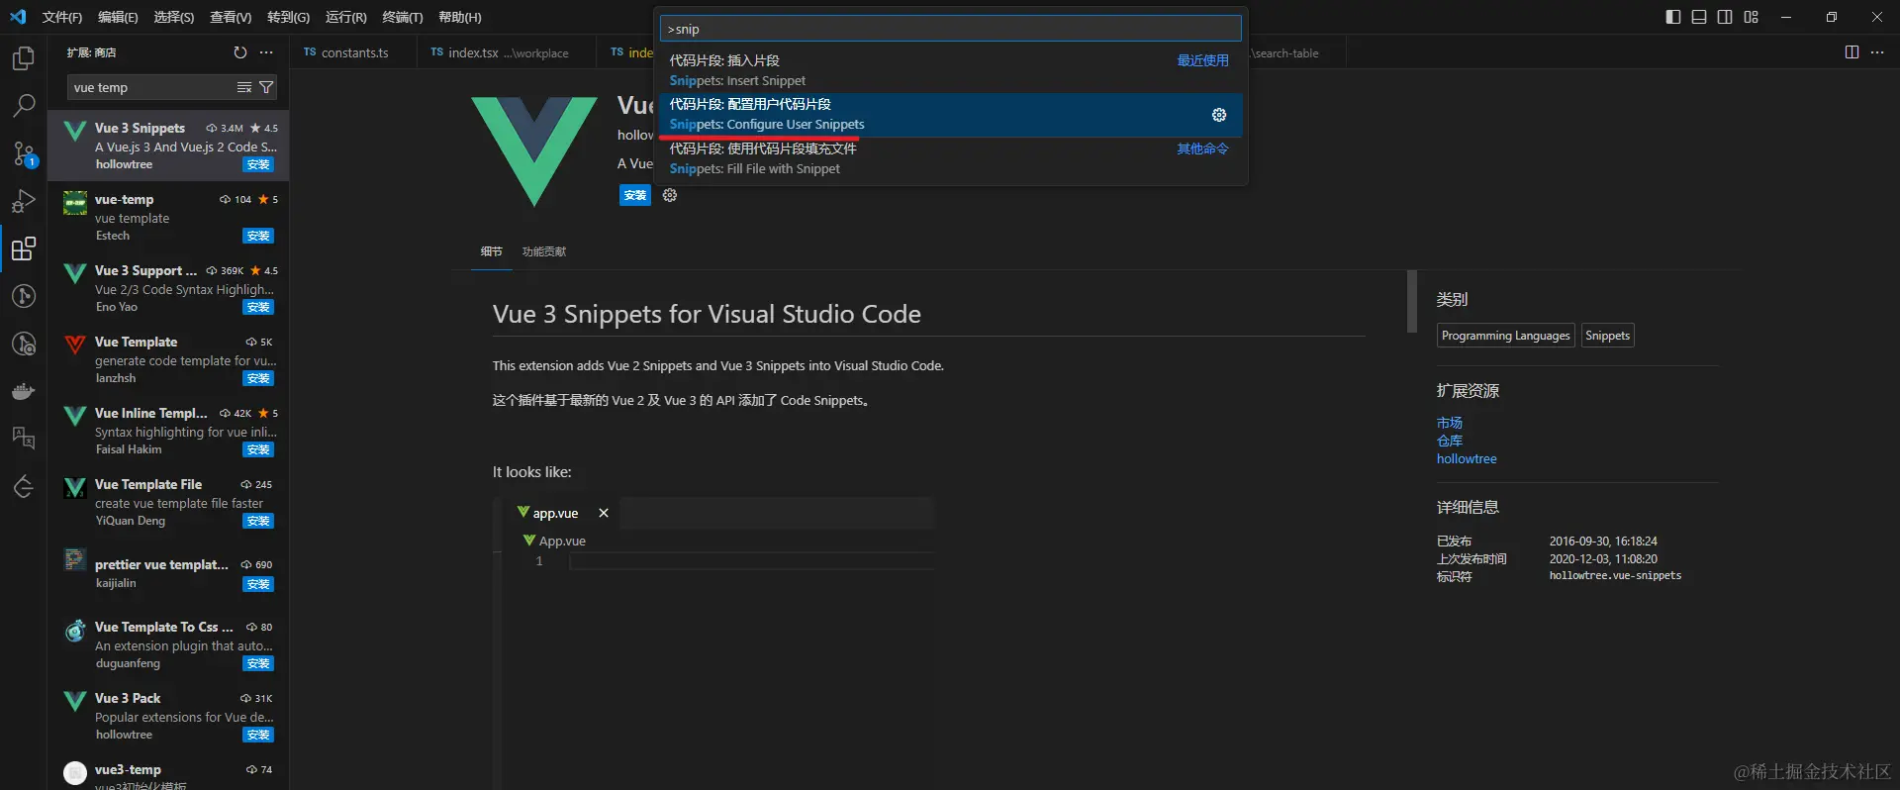Switch to index.tsx workplace tab
This screenshot has height=790, width=1900.
(506, 52)
